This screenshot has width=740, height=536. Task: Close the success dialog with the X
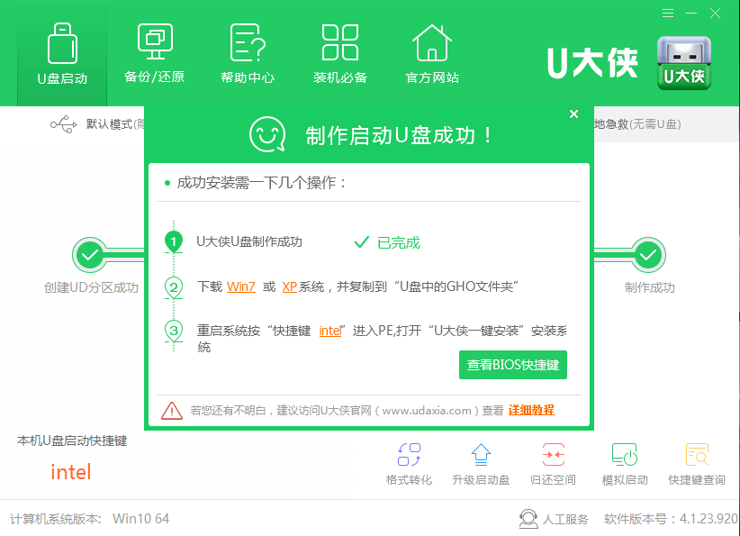574,114
